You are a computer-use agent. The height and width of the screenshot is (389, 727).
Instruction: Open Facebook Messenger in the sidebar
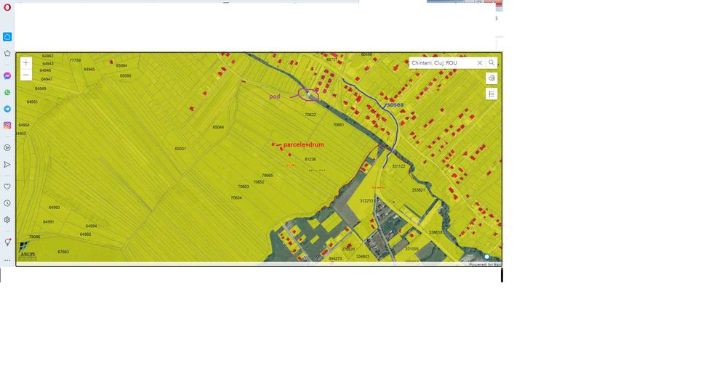pyautogui.click(x=7, y=75)
